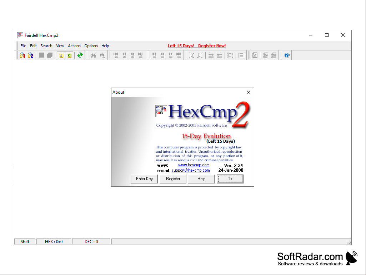Click the 'Left 15 Days! Register Now!' link
Image resolution: width=366 pixels, height=275 pixels.
pos(196,46)
